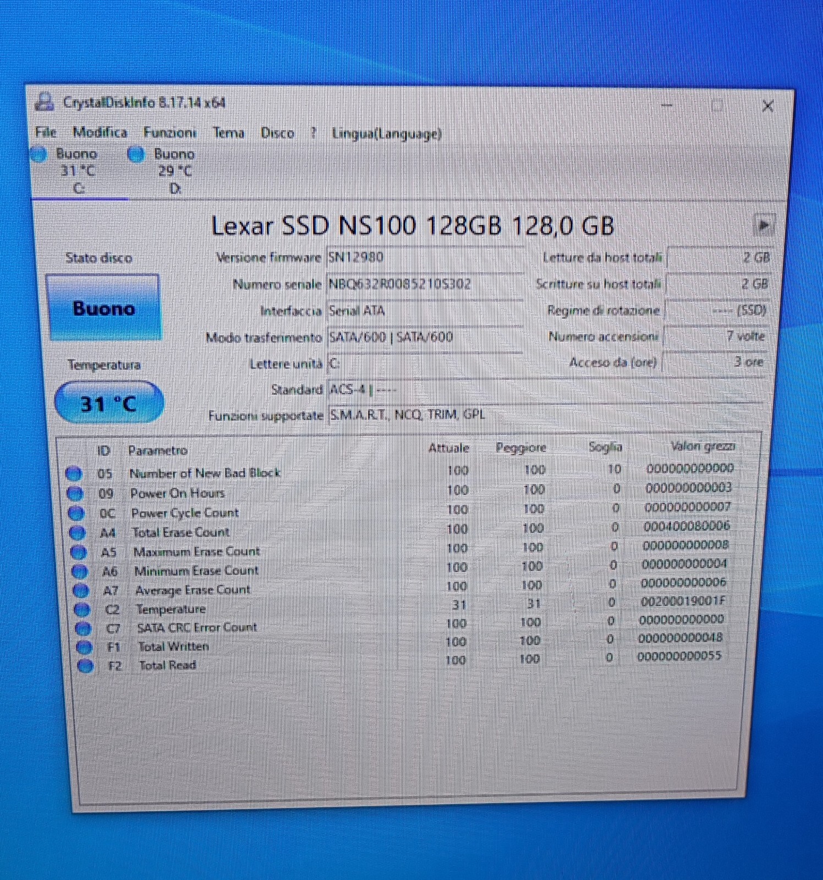Click Regime di rotazione SSD value
The width and height of the screenshot is (823, 880).
click(717, 310)
